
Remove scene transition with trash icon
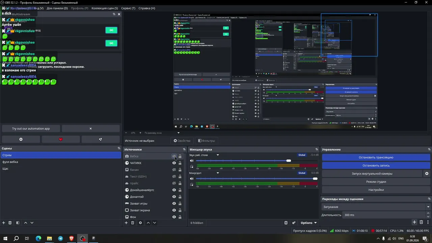point(421,222)
